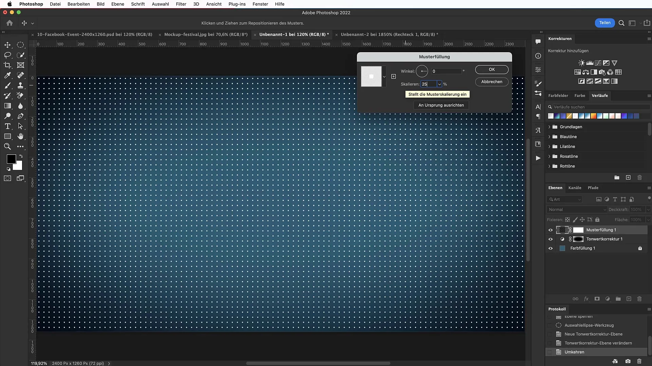
Task: Click the Skalieren percentage input field
Action: (429, 84)
